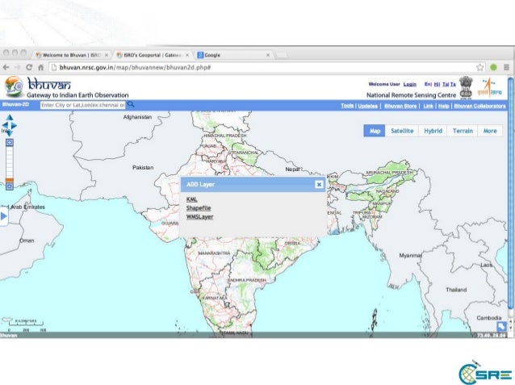The width and height of the screenshot is (515, 385).
Task: Click the Login link
Action: (409, 84)
